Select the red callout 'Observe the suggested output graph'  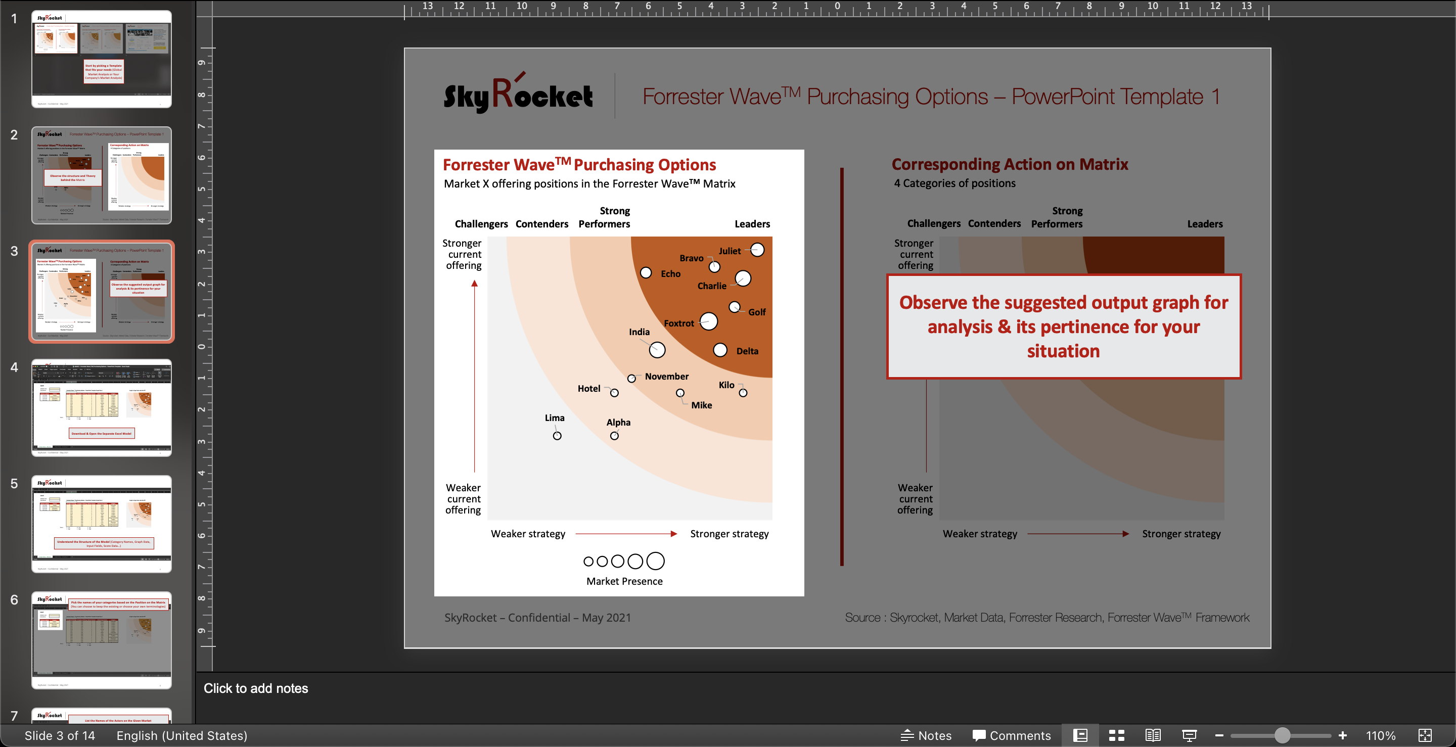pyautogui.click(x=1064, y=326)
